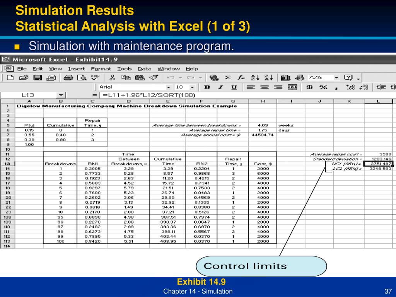Click the AutoSum sigma icon
Screen dimensions: 396x297
pyautogui.click(x=227, y=77)
